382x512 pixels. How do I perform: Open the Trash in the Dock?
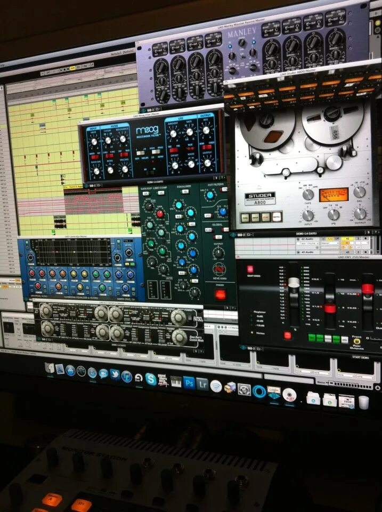coord(364,402)
